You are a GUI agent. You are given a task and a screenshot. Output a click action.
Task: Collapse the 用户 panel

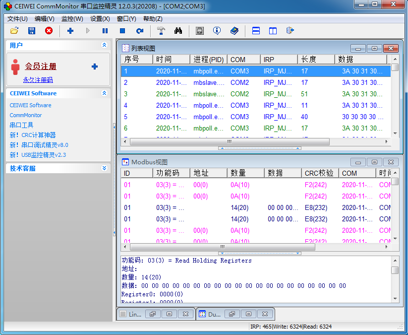(x=104, y=45)
